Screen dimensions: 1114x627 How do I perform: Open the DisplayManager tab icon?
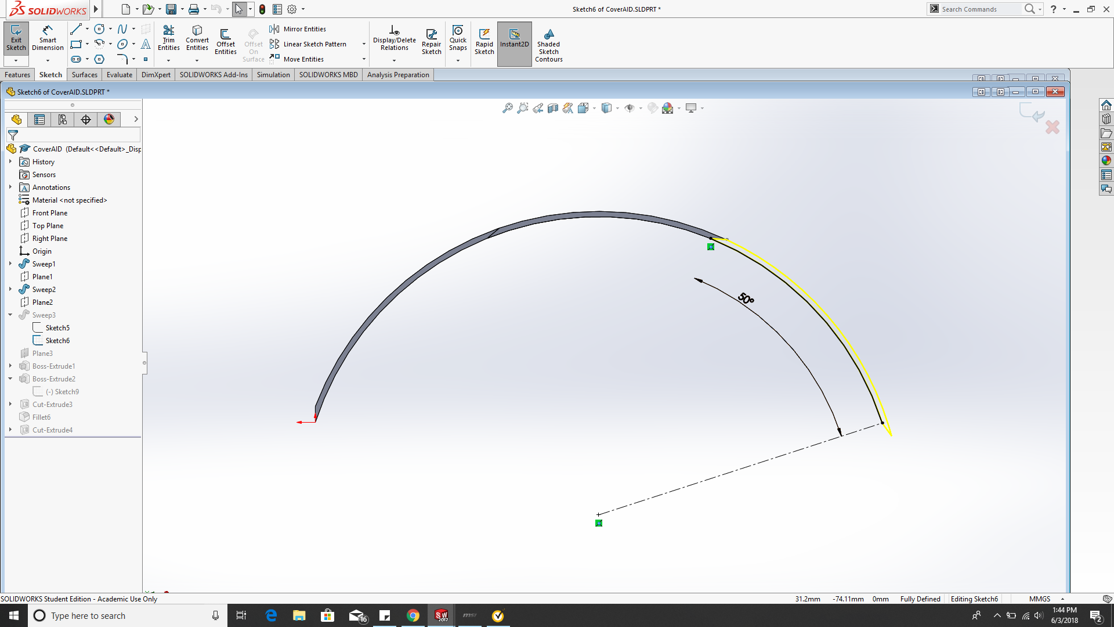(x=109, y=120)
